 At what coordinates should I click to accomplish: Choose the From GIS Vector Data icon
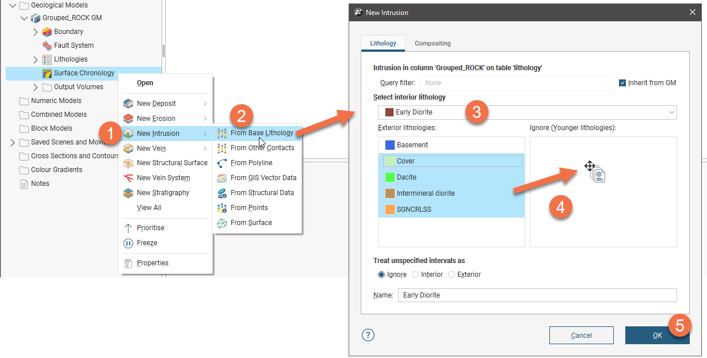[222, 178]
